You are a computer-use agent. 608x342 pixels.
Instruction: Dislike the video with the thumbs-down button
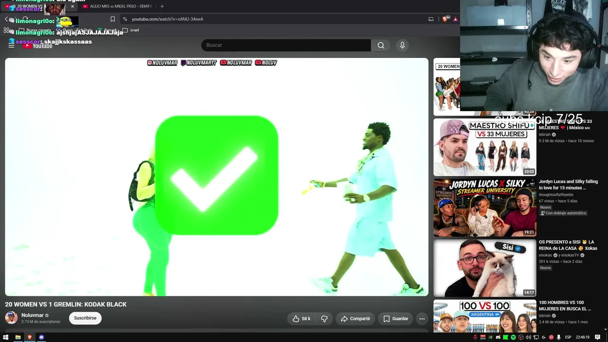pyautogui.click(x=324, y=319)
